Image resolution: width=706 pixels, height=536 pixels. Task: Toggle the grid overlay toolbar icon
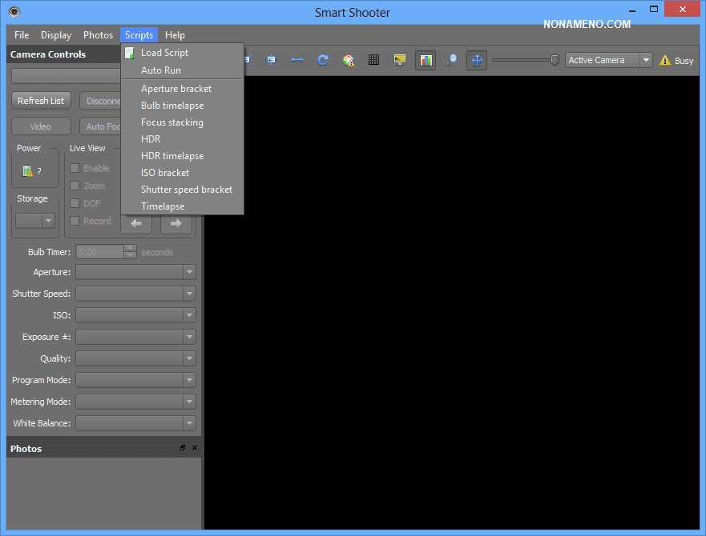click(x=373, y=60)
